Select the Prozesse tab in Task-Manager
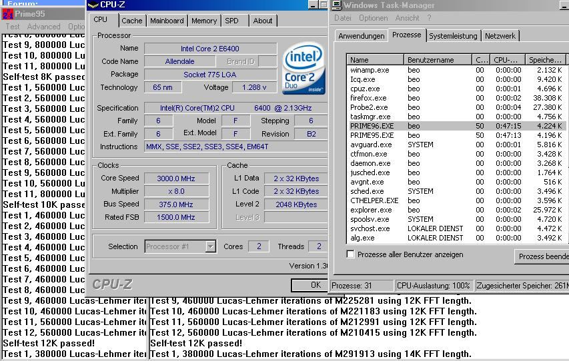The height and width of the screenshot is (361, 569). click(x=406, y=35)
